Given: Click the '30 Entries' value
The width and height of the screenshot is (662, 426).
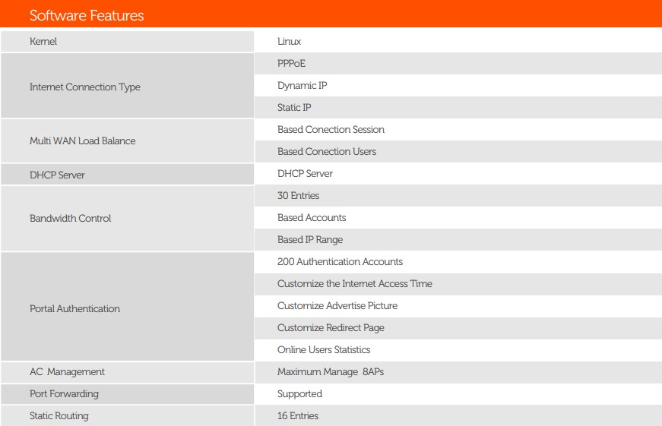Looking at the screenshot, I should pyautogui.click(x=298, y=196).
